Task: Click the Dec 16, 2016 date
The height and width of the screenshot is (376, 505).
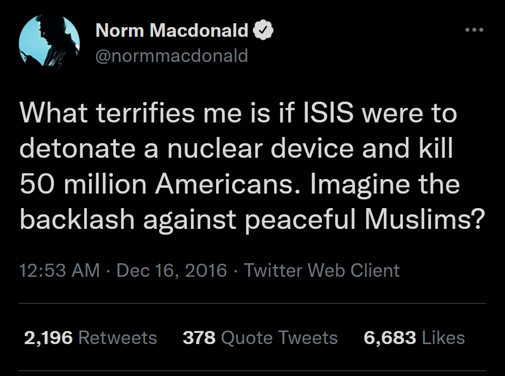Action: 172,270
